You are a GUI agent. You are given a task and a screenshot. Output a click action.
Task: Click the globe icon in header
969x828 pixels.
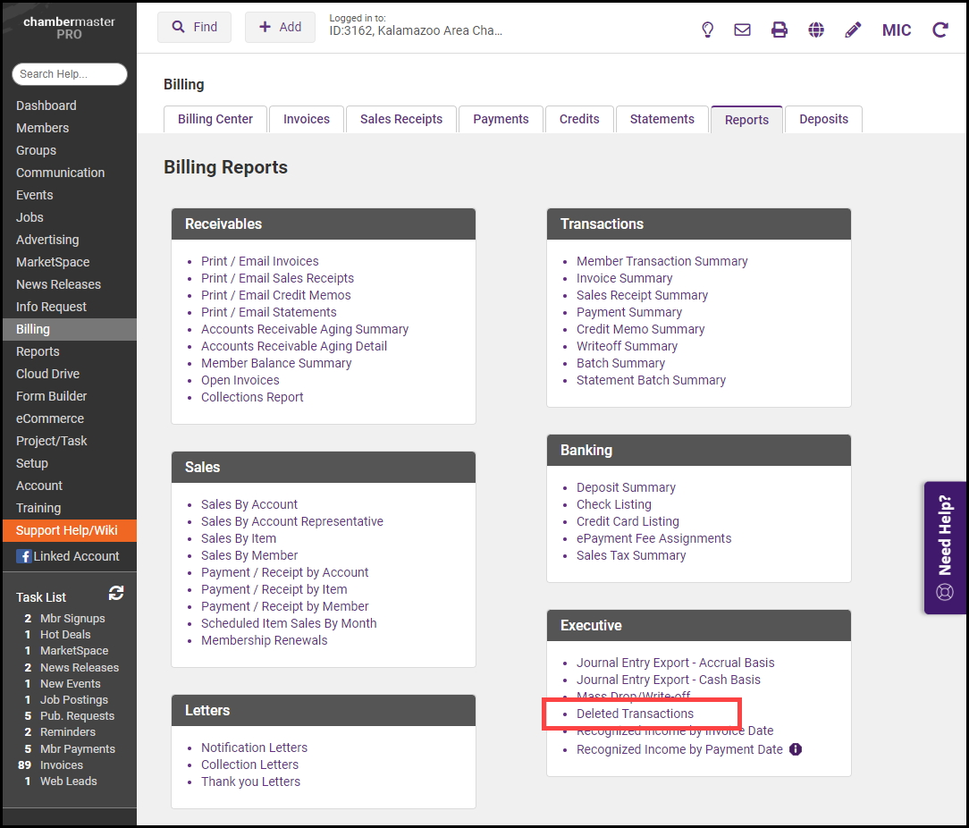pyautogui.click(x=816, y=30)
